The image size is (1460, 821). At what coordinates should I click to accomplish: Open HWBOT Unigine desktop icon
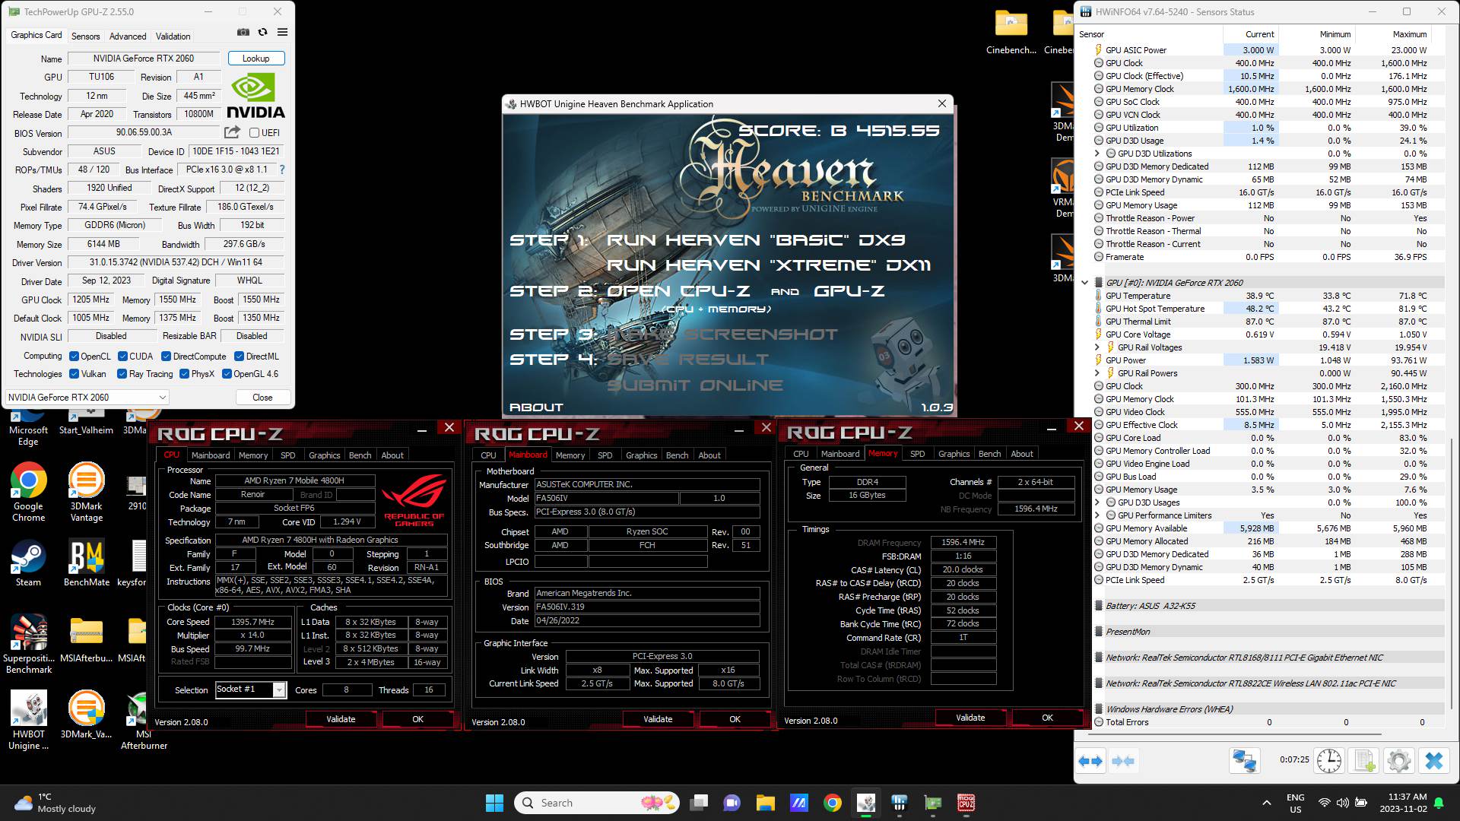click(x=29, y=720)
